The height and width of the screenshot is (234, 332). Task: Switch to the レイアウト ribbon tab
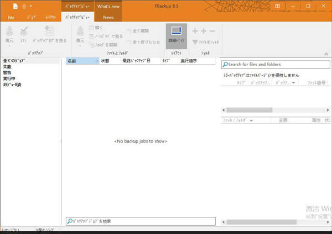[x=51, y=17]
